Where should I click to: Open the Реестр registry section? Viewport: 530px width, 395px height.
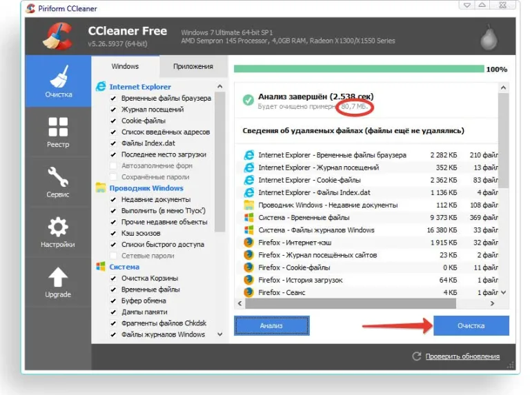[x=58, y=132]
